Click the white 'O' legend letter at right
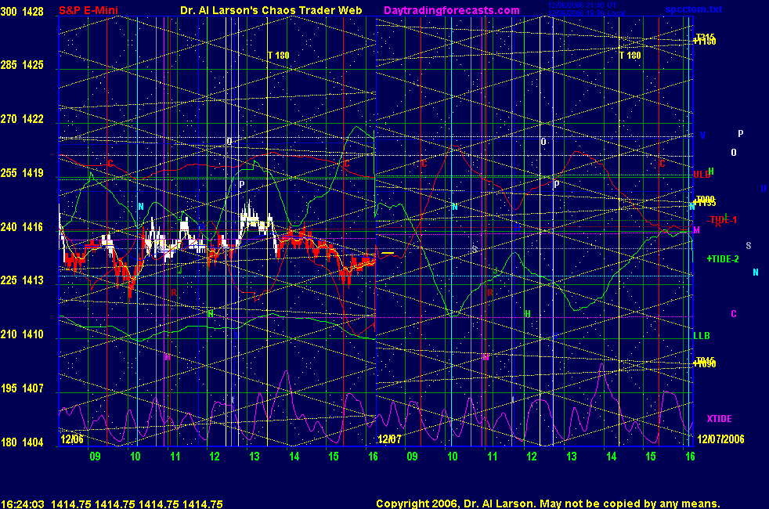Image resolution: width=769 pixels, height=509 pixels. coord(734,153)
